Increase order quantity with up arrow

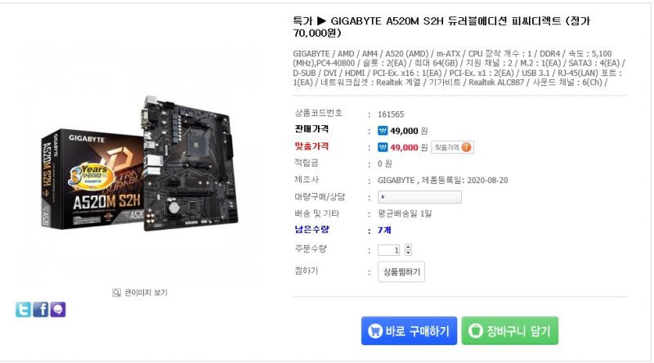click(408, 247)
